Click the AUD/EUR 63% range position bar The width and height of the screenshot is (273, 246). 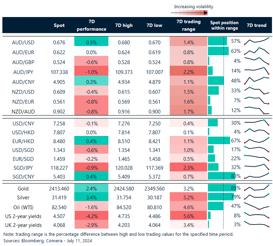(218, 51)
